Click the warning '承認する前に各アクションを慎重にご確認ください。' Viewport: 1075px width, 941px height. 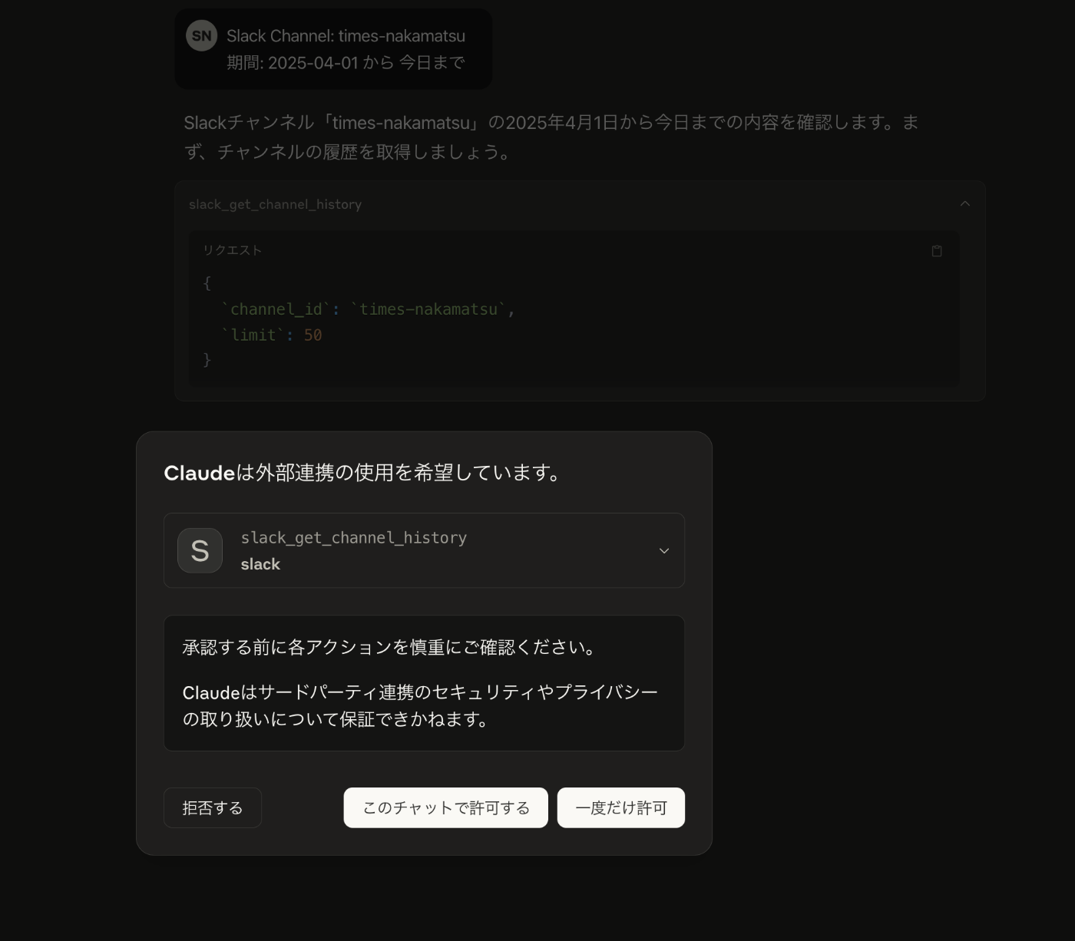point(391,648)
